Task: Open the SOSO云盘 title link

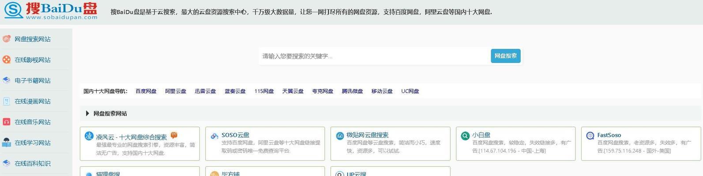Action: tap(235, 135)
